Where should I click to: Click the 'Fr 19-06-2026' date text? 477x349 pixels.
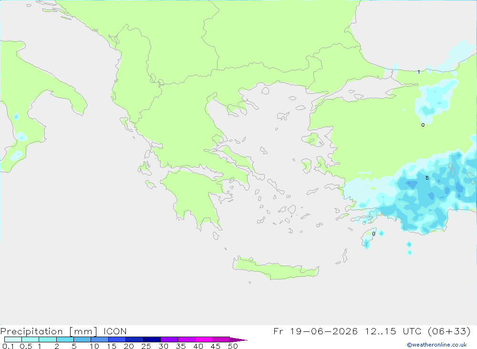(315, 331)
